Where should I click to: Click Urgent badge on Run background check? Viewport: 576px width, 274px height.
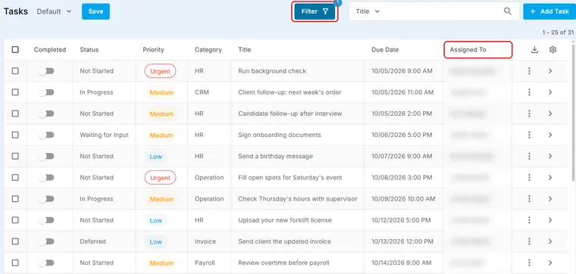click(160, 71)
